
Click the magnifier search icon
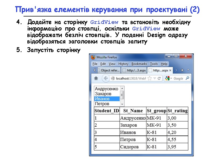[187, 78]
